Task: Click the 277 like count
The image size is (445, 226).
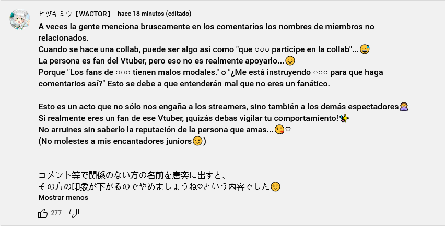Action: [x=56, y=212]
